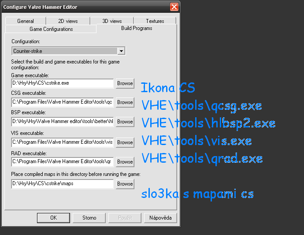Browse for the Game executable
Viewport: 304px width, 235px height.
125,83
